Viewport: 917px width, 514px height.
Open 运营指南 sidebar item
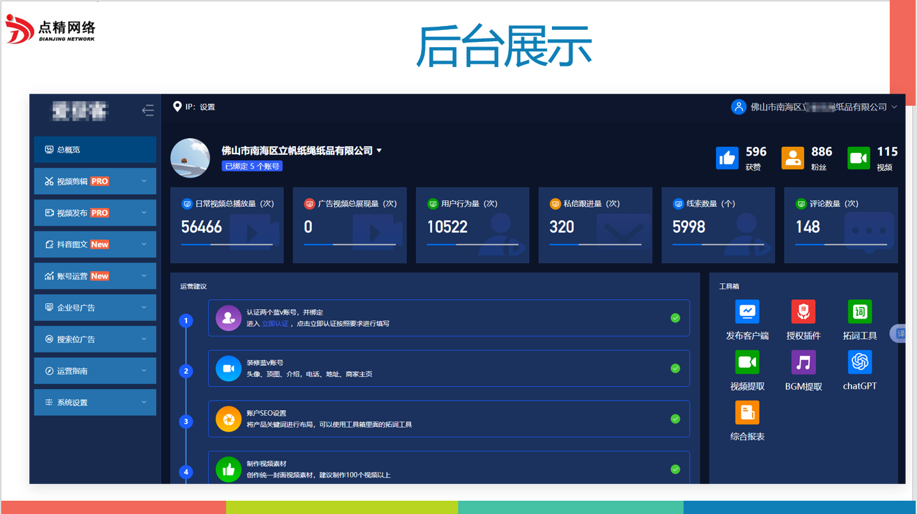click(95, 370)
